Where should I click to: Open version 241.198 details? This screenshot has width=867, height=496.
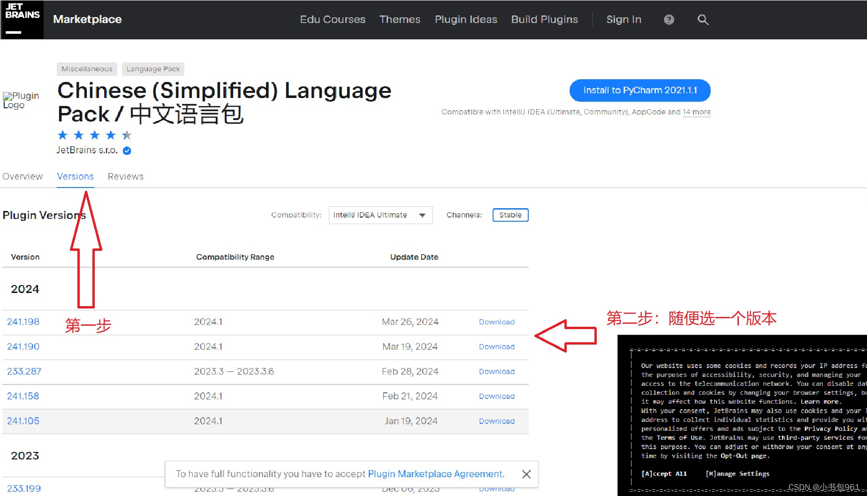23,322
